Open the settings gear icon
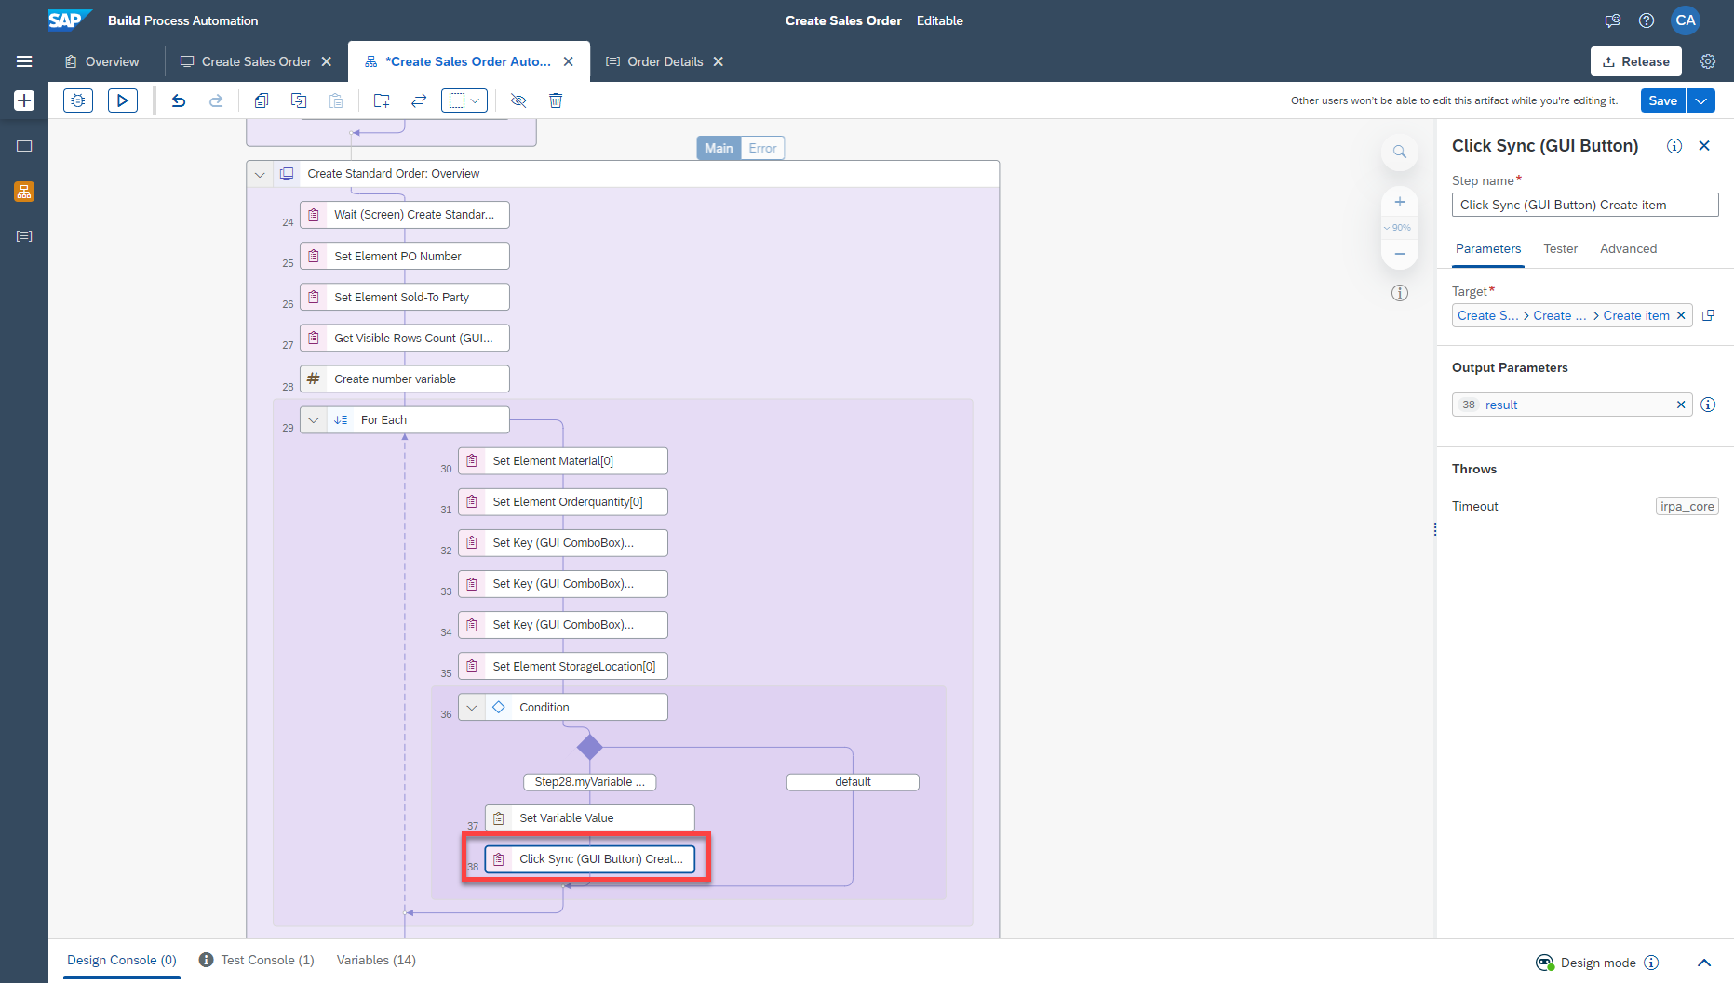Image resolution: width=1734 pixels, height=983 pixels. click(x=1708, y=61)
